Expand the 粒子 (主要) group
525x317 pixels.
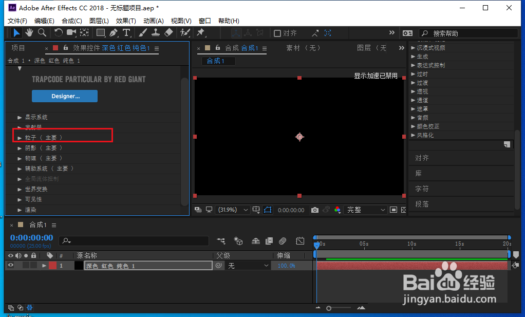pos(20,138)
